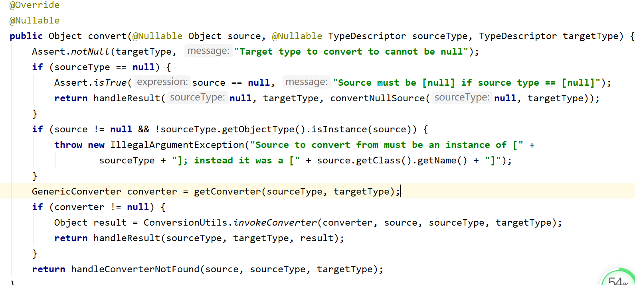Screen dimensions: 635x285
Task: Click the expression: parameter hint
Action: pos(162,82)
